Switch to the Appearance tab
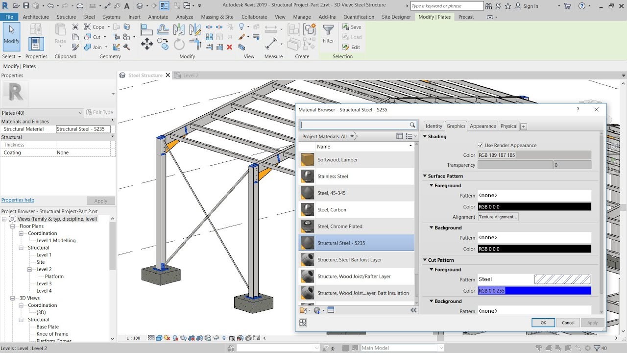The width and height of the screenshot is (627, 353). pyautogui.click(x=482, y=126)
